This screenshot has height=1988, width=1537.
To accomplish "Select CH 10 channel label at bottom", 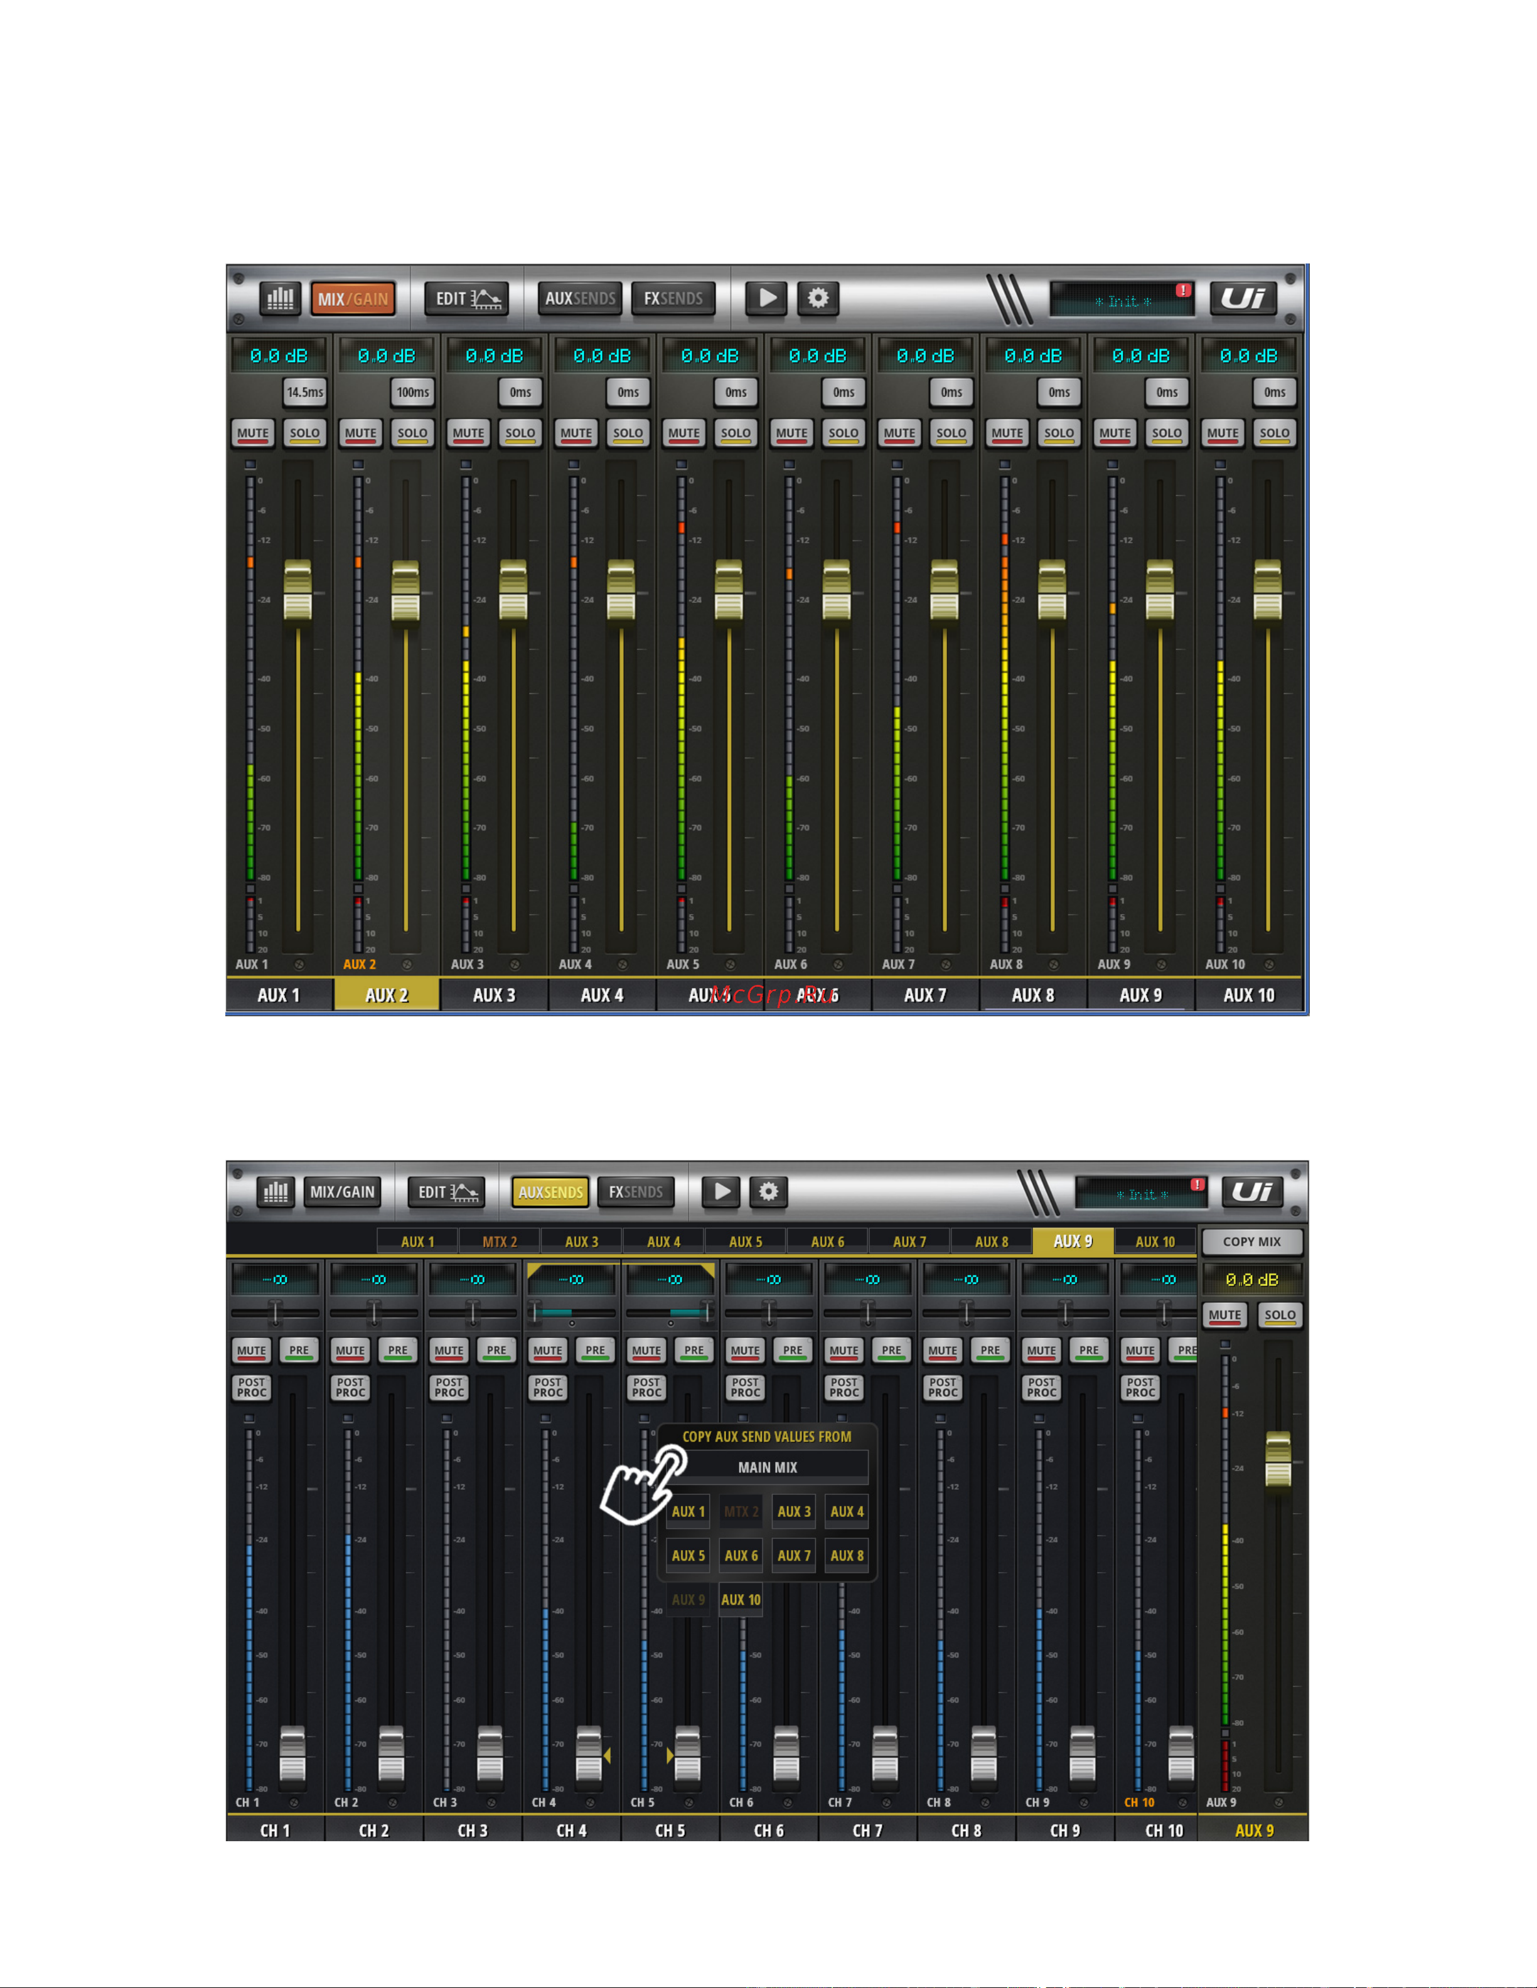I will 1164,1831.
